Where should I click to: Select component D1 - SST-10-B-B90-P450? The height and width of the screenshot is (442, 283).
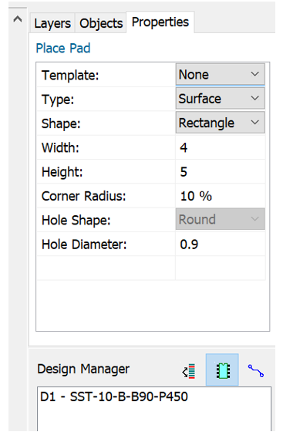pos(114,396)
